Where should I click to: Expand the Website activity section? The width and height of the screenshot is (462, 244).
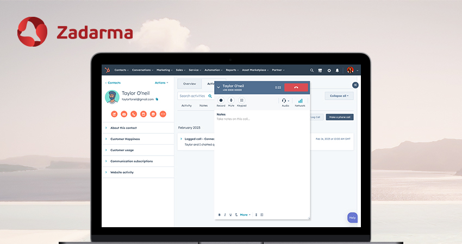138,172
